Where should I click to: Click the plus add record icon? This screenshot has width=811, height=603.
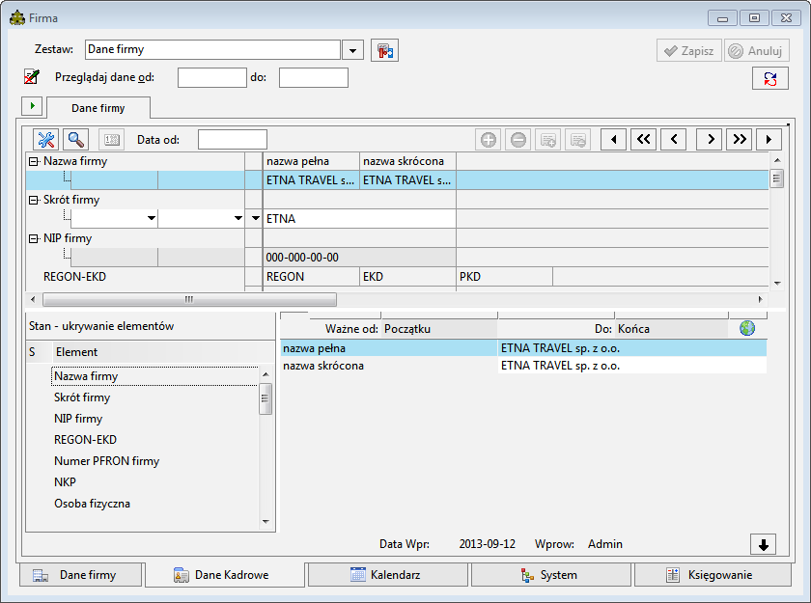488,140
